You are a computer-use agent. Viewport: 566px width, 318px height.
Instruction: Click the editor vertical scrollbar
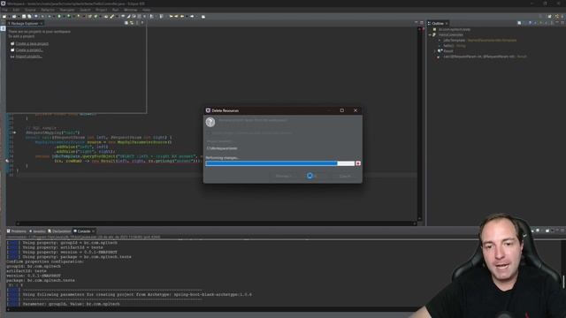419,124
